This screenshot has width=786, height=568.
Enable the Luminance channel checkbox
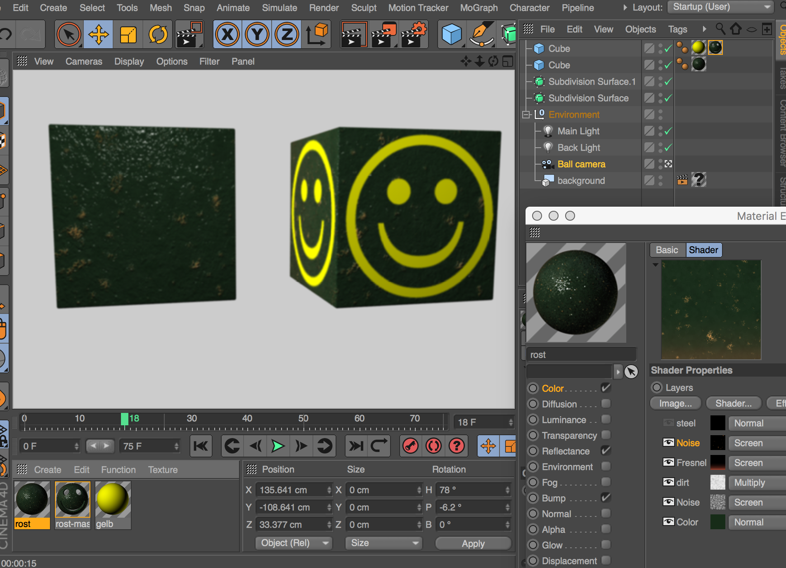606,420
